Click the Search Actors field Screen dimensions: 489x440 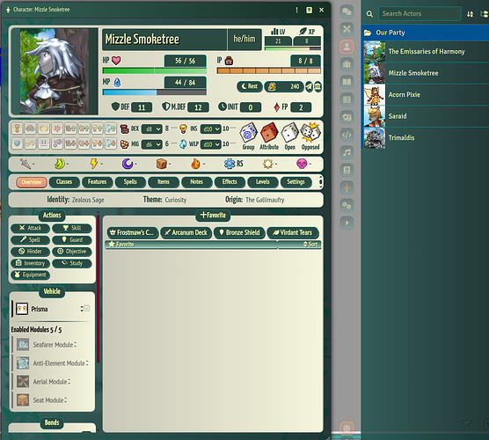pos(420,14)
